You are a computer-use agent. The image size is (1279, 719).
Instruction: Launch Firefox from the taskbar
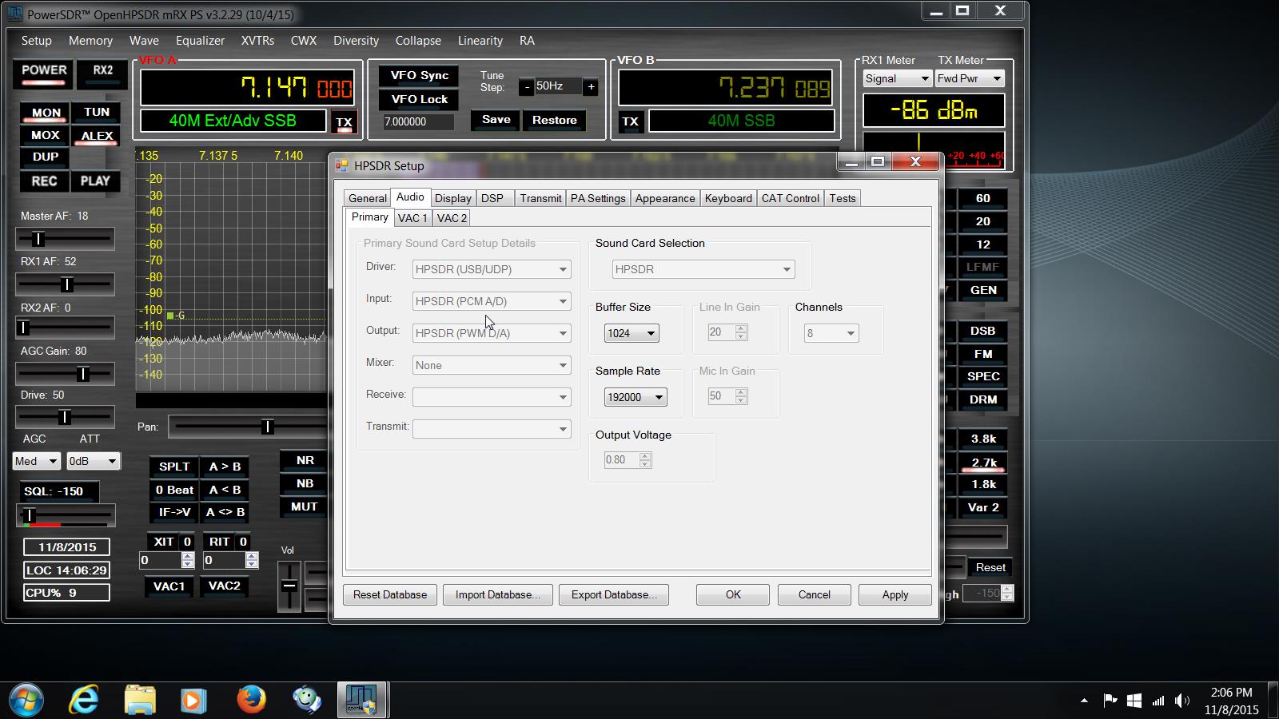[x=251, y=700]
